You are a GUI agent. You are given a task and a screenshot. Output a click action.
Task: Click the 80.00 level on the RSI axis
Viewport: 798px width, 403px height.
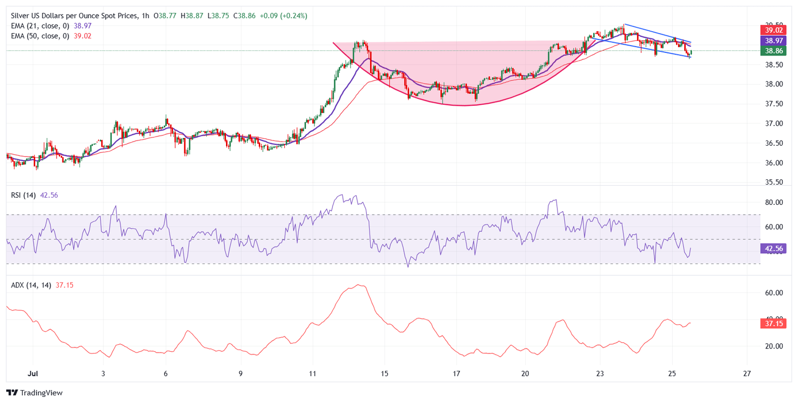pos(774,202)
